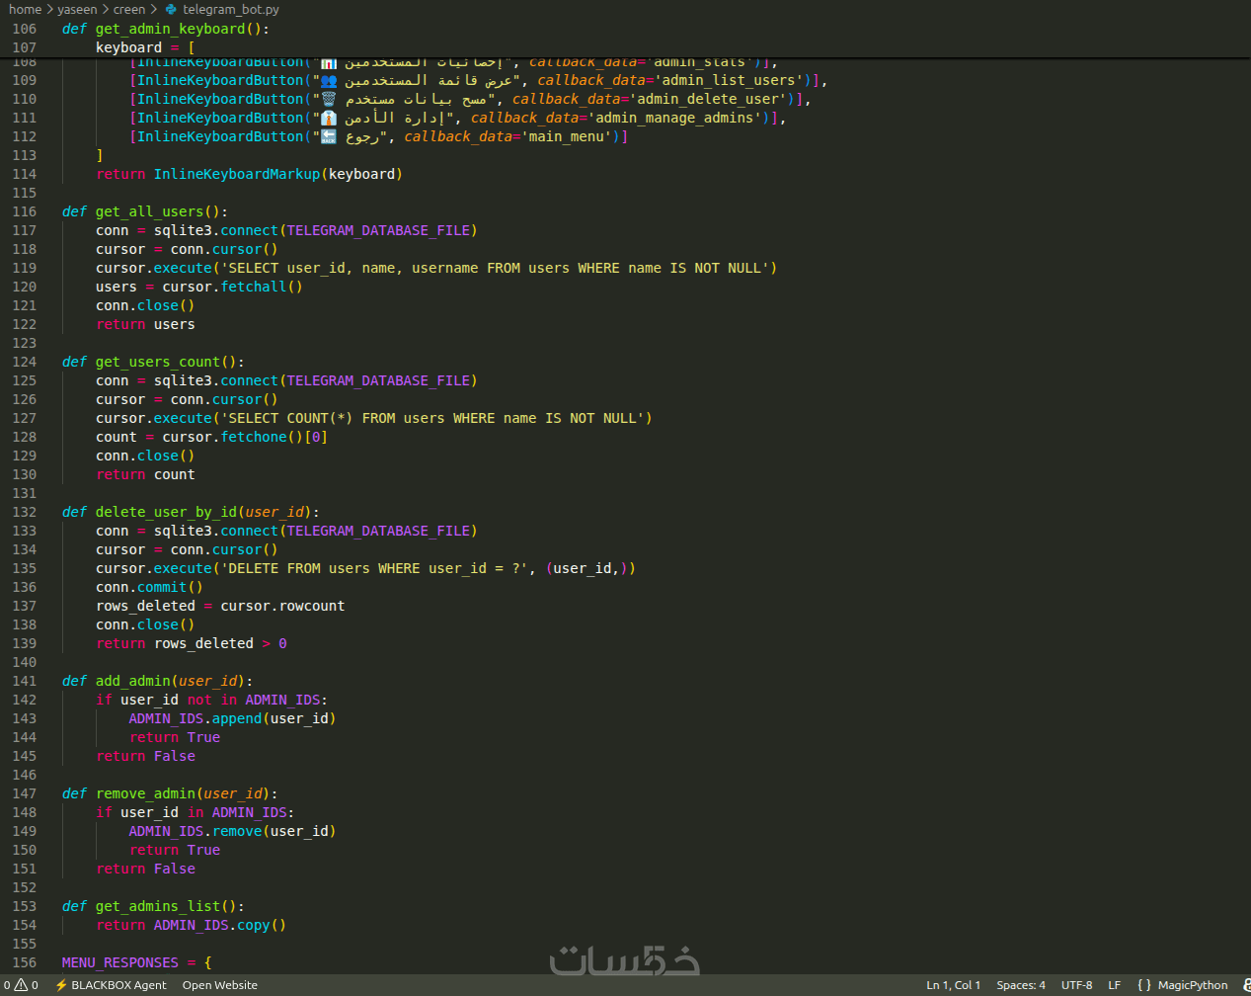Place cursor on remove_admin function name
Viewport: 1251px width, 996px height.
[x=145, y=793]
